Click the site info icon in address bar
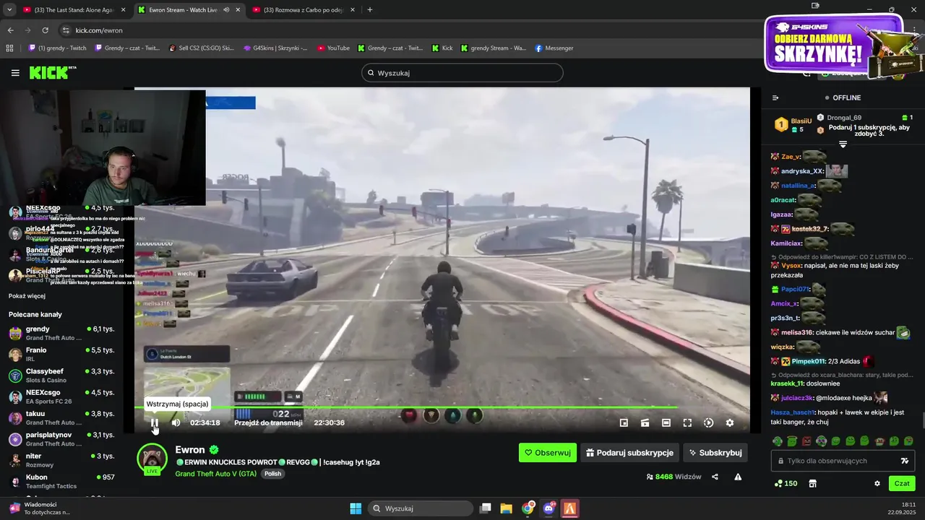The width and height of the screenshot is (925, 520). coord(66,30)
